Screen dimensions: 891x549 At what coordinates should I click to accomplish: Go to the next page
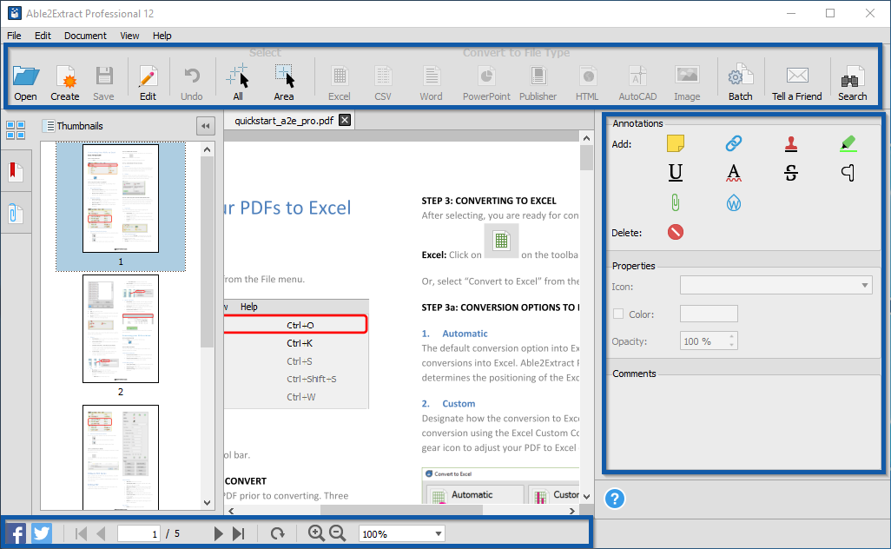[x=218, y=533]
